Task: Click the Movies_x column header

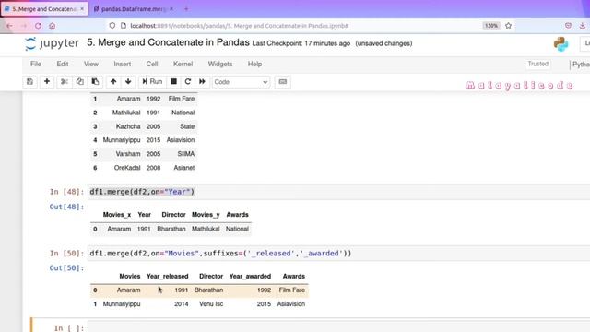Action: click(x=117, y=215)
